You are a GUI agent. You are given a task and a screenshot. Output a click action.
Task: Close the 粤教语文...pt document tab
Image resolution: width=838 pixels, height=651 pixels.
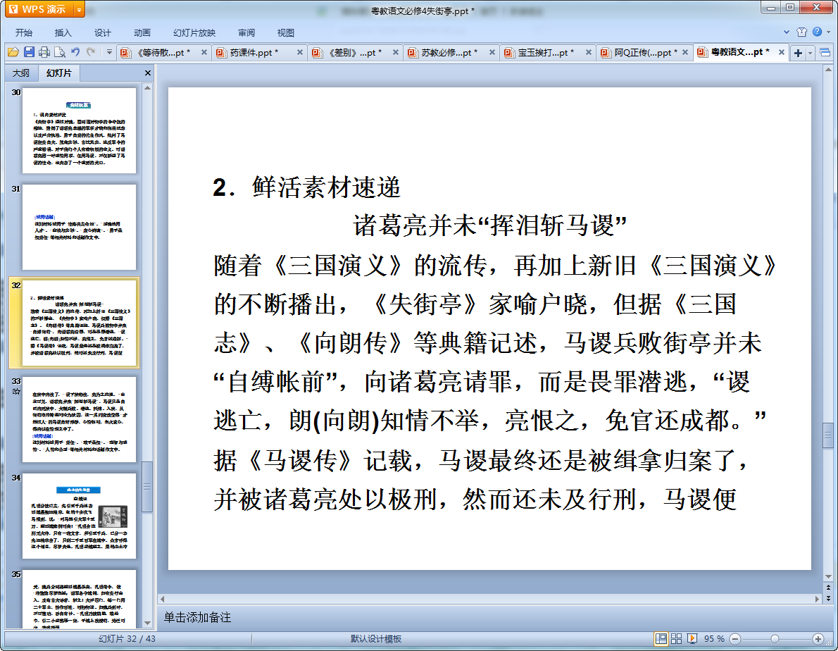coord(782,52)
